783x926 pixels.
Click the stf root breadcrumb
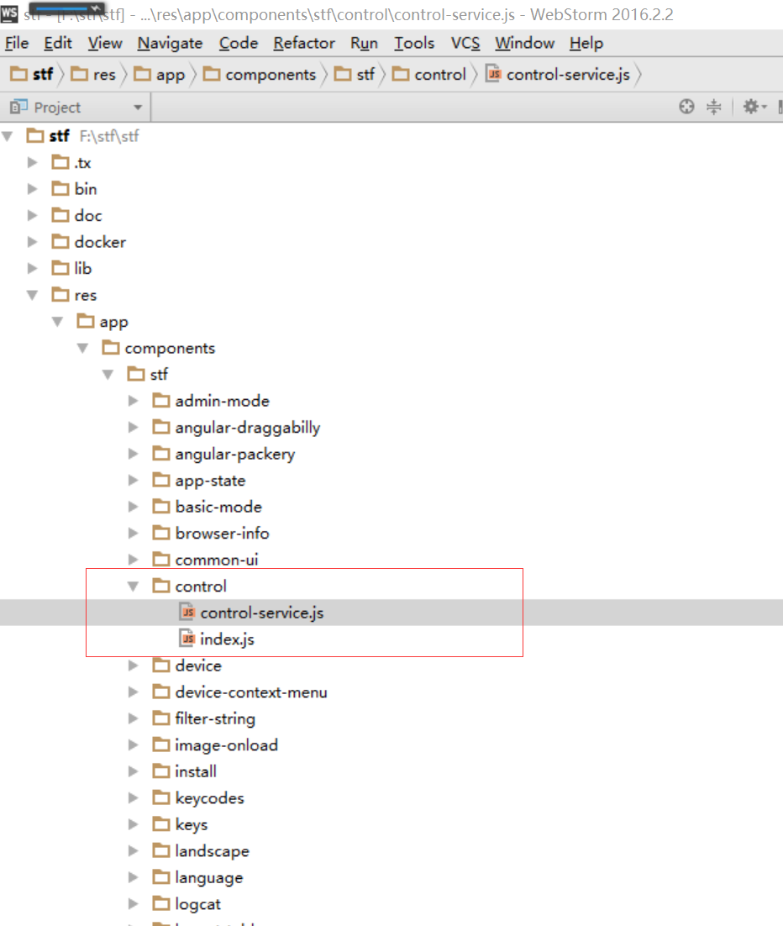tap(32, 75)
